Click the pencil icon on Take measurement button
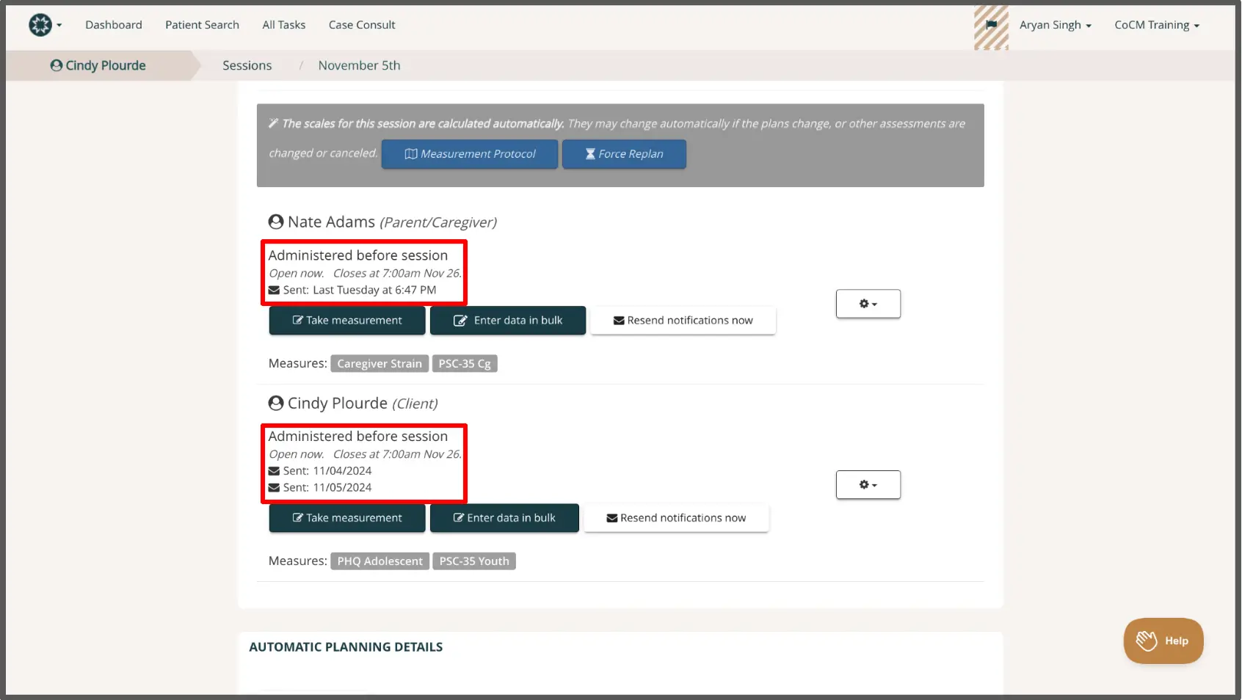 [x=298, y=320]
